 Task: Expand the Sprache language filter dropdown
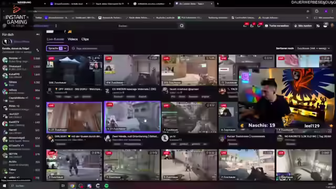[57, 48]
